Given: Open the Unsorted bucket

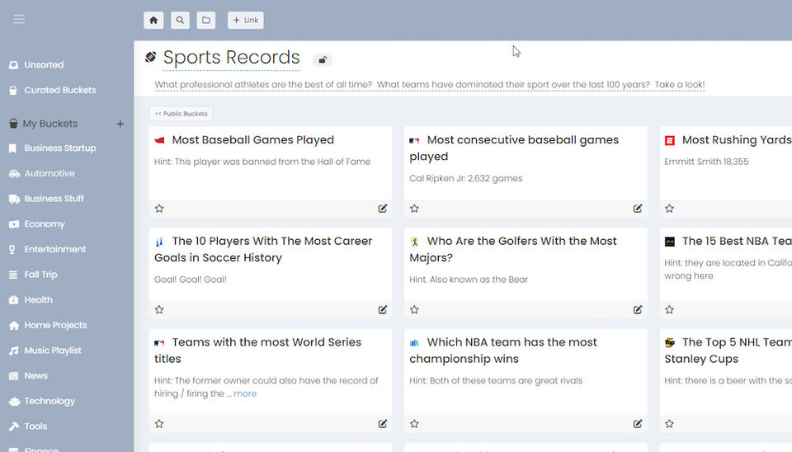Looking at the screenshot, I should [44, 64].
